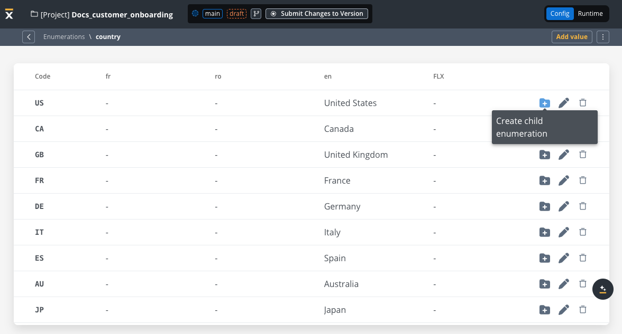Delete the FR enumeration value

[583, 180]
